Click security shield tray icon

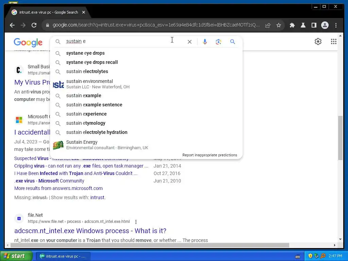pos(310,256)
